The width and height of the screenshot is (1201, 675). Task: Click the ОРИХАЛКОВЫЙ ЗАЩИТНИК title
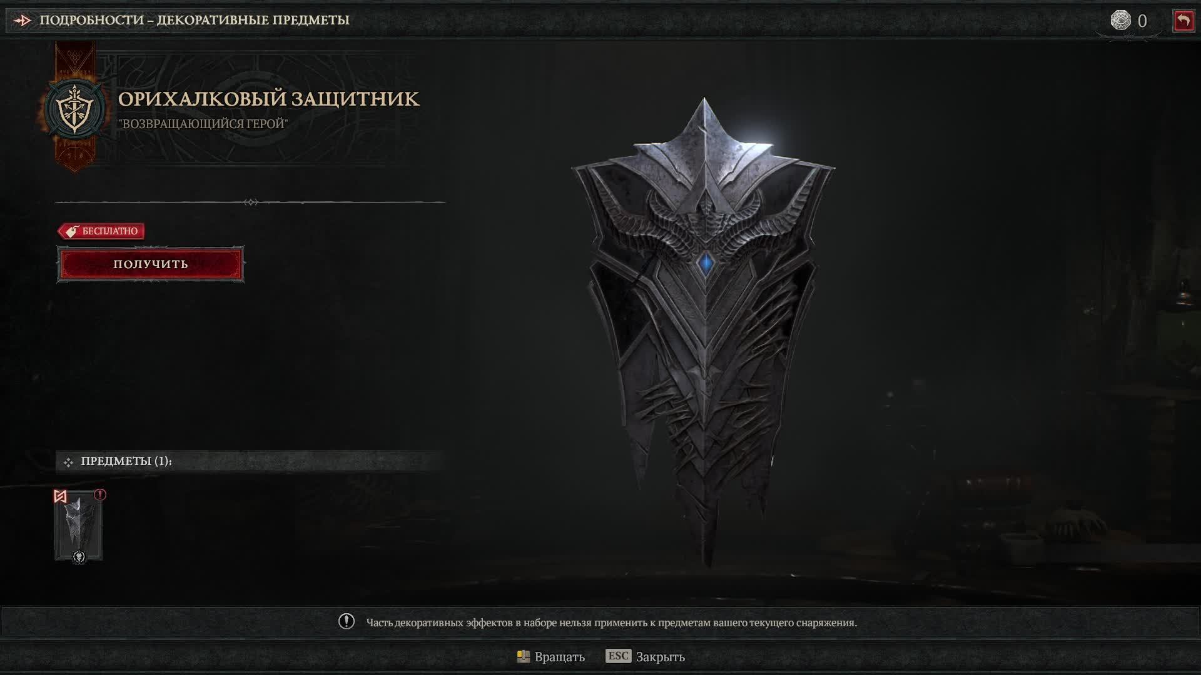coord(269,99)
